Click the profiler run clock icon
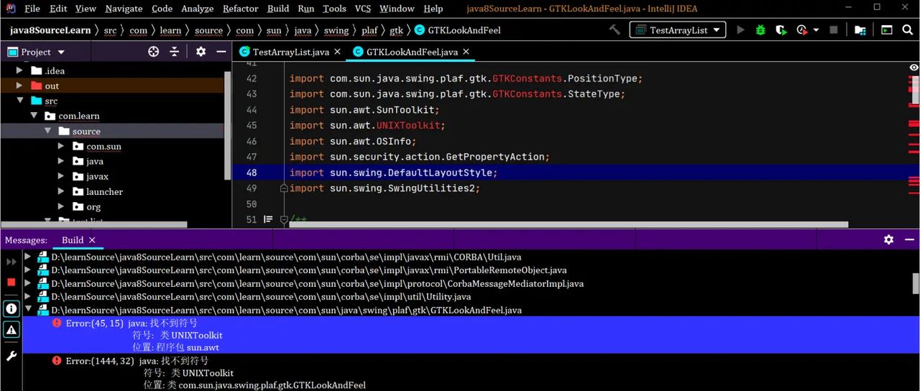The width and height of the screenshot is (920, 391). [x=802, y=30]
